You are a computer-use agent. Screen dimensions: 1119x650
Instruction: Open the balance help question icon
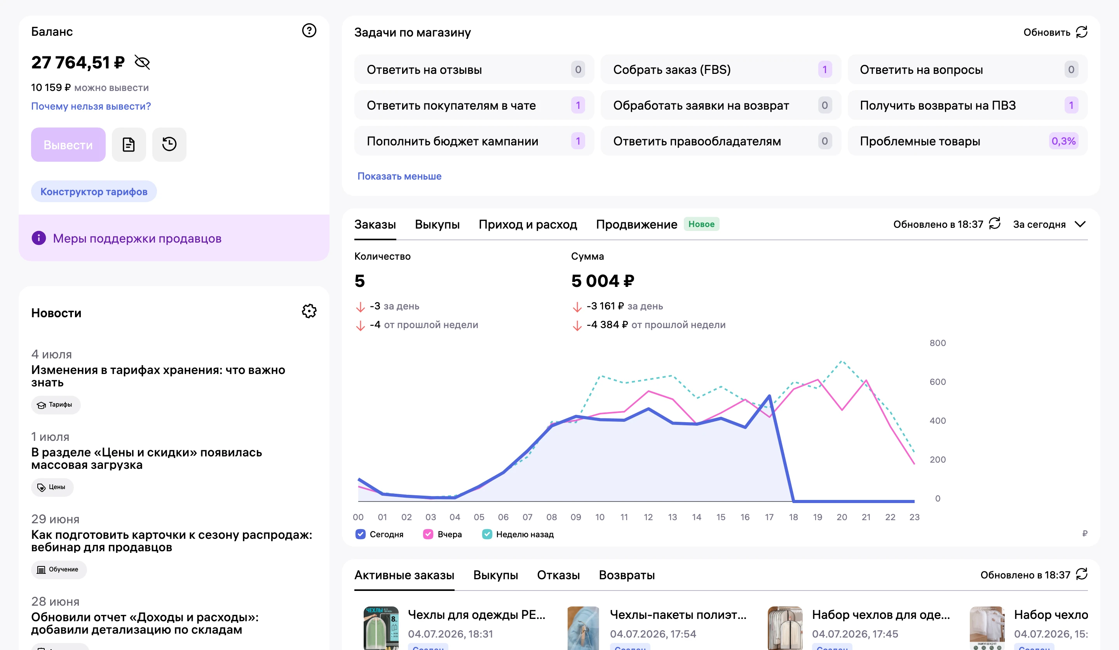pos(309,31)
